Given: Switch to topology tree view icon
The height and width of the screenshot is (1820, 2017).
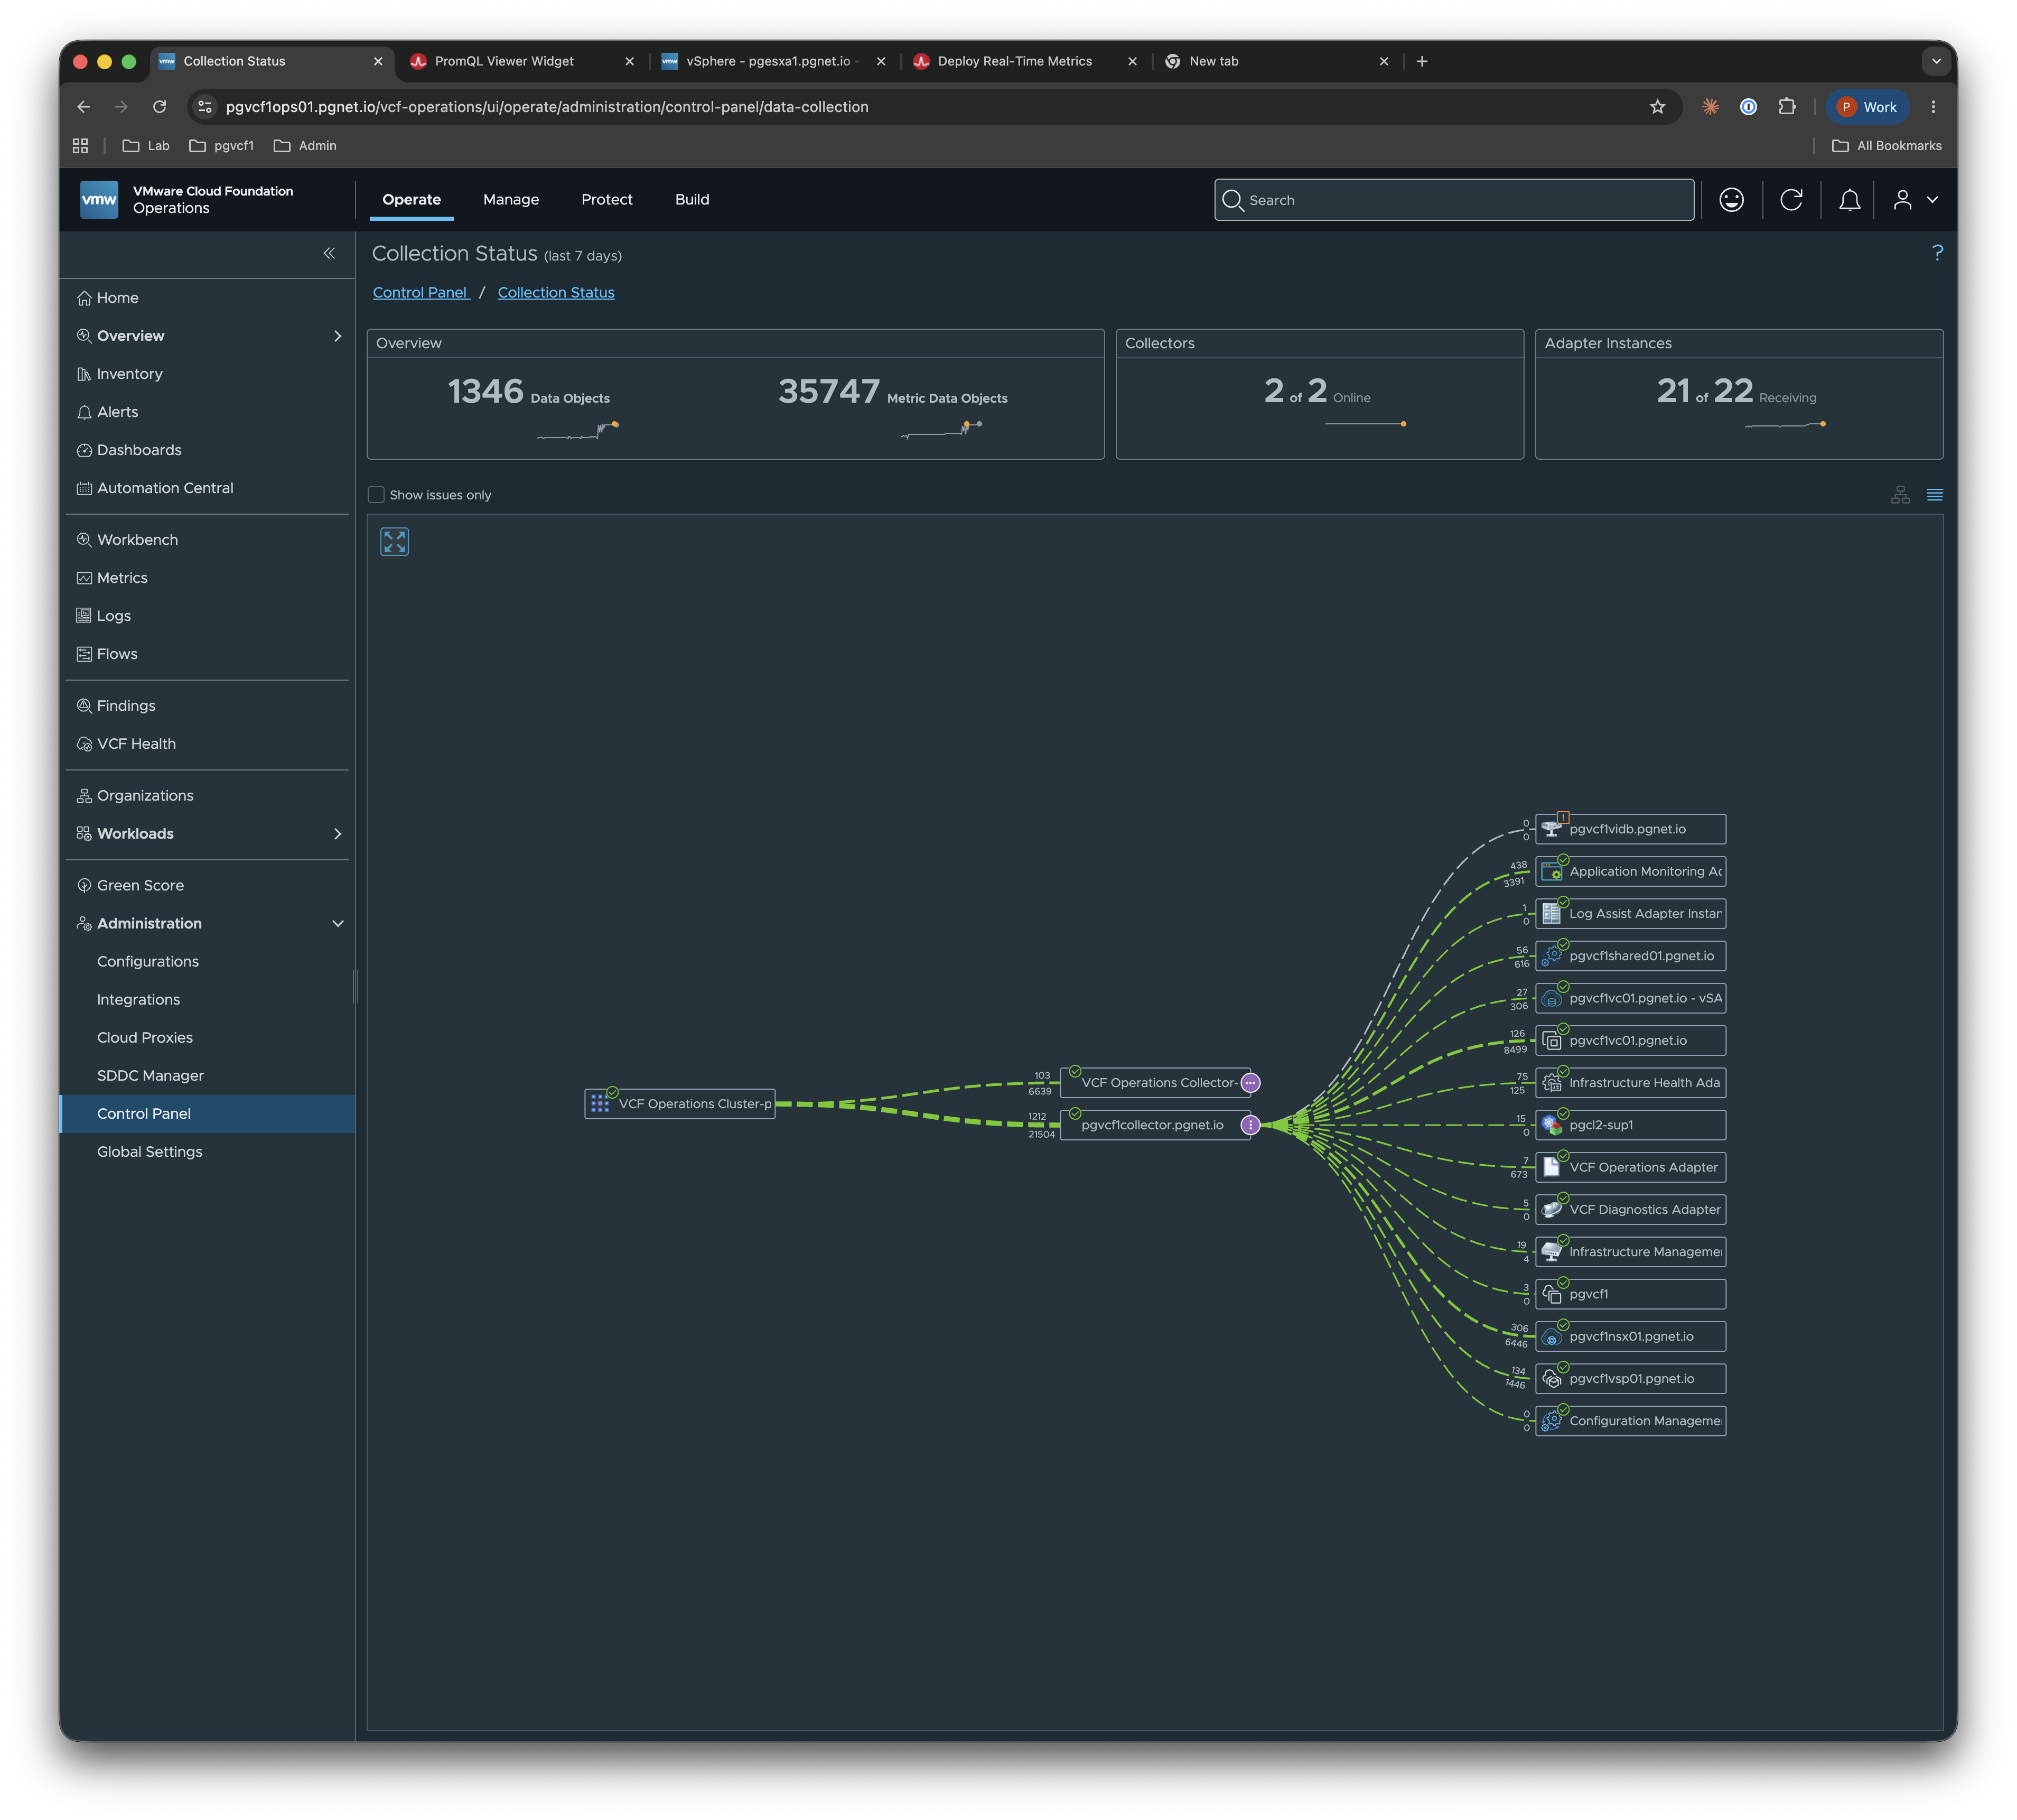Looking at the screenshot, I should pyautogui.click(x=1900, y=495).
